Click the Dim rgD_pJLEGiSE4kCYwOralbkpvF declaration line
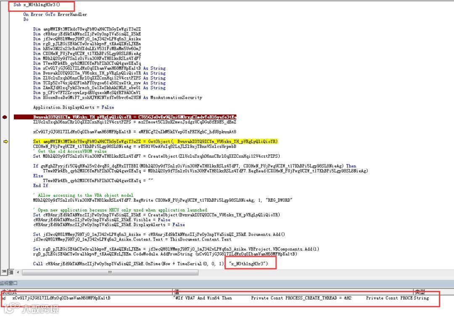This screenshot has height=317, width=454. 87,44
